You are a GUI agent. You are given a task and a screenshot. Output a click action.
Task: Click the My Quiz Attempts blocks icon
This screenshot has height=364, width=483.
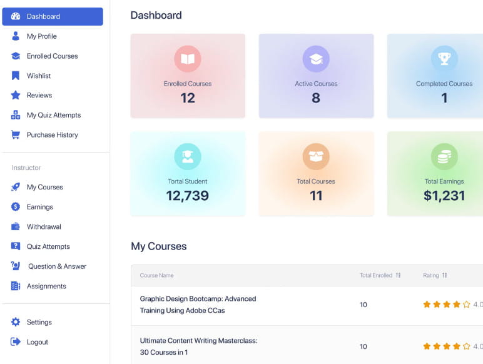(x=16, y=115)
